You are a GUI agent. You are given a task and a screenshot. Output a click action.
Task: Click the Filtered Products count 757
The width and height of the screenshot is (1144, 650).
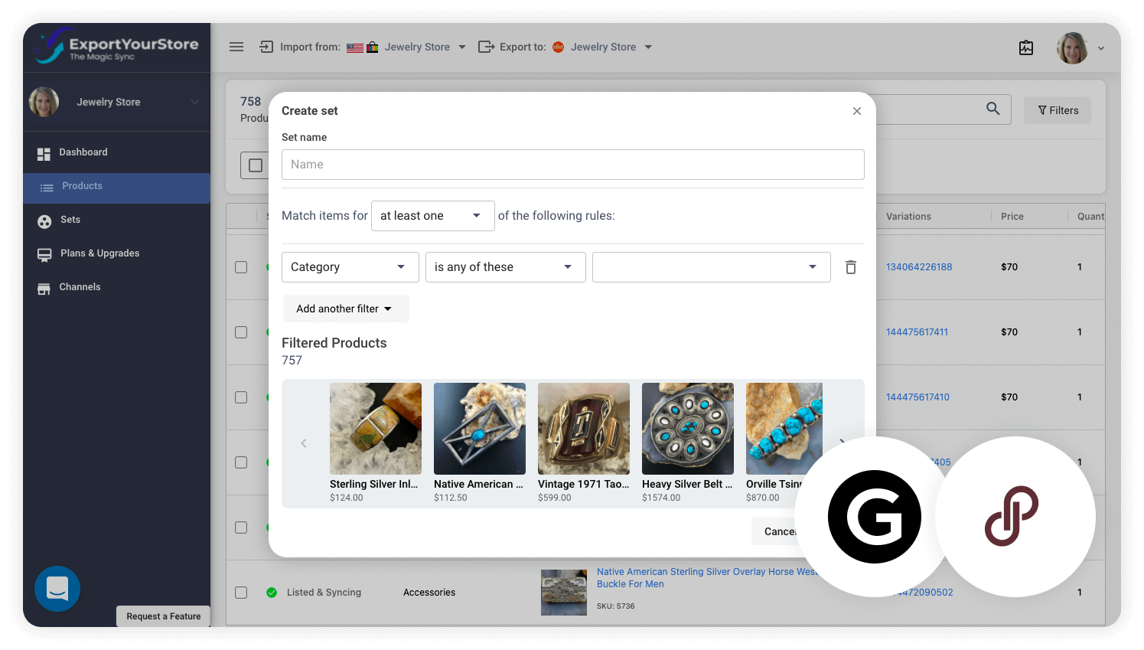(292, 361)
